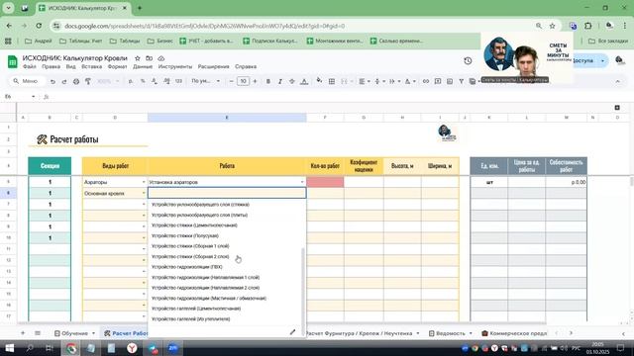Click the insert comment icon

(x=438, y=81)
